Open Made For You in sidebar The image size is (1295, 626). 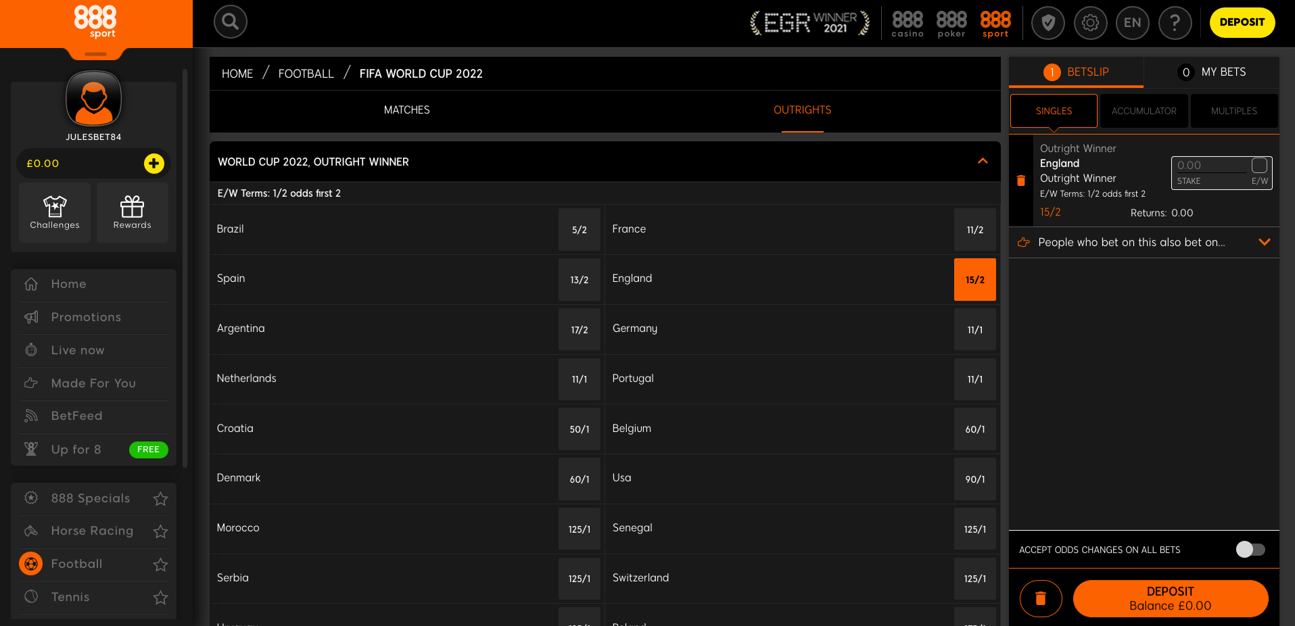click(x=93, y=384)
